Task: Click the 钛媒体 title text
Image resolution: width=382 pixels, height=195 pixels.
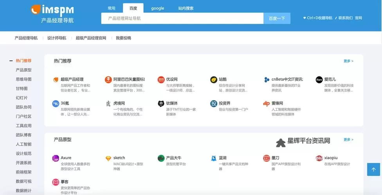Action: [172, 103]
